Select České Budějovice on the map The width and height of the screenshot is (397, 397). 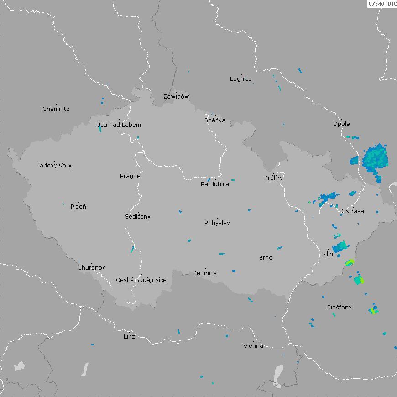[x=141, y=280]
